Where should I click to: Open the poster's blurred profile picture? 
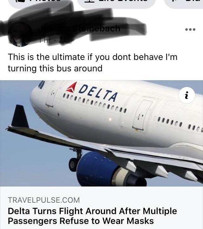[x=20, y=34]
